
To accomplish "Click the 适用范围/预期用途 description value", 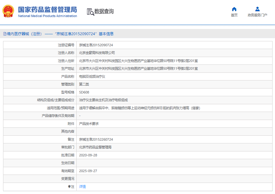I will 140,108.
